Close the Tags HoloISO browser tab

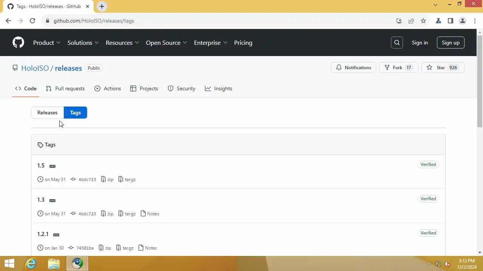88,6
